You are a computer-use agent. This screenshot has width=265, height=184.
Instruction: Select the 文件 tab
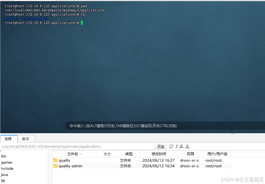pyautogui.click(x=9, y=139)
